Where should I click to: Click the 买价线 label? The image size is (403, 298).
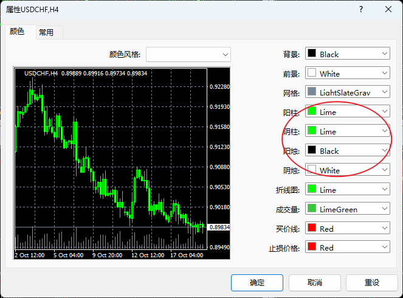(288, 229)
